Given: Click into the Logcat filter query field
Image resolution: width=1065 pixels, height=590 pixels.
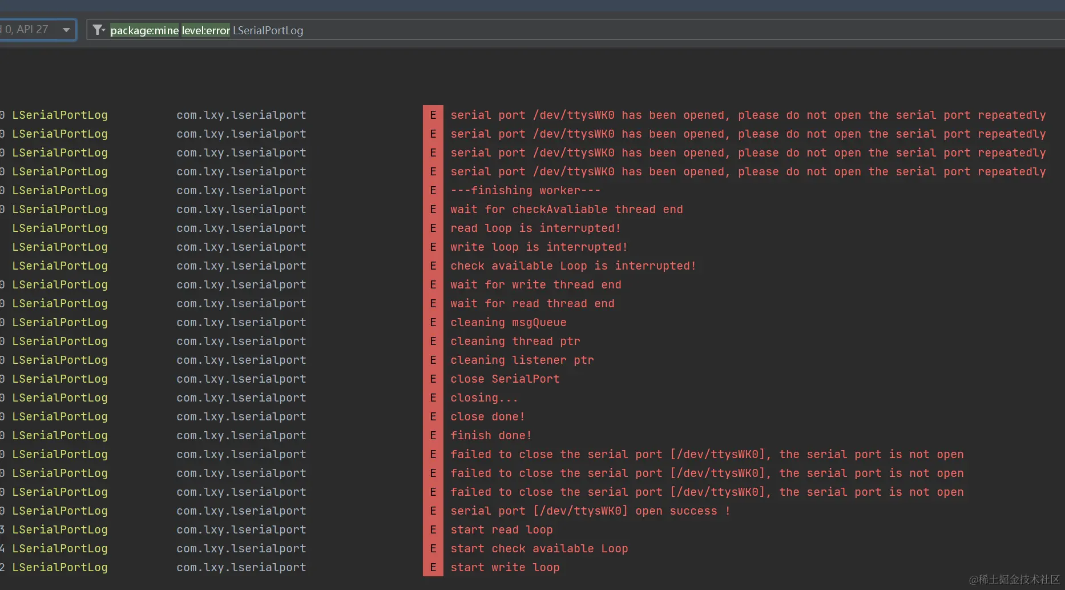Looking at the screenshot, I should [575, 30].
